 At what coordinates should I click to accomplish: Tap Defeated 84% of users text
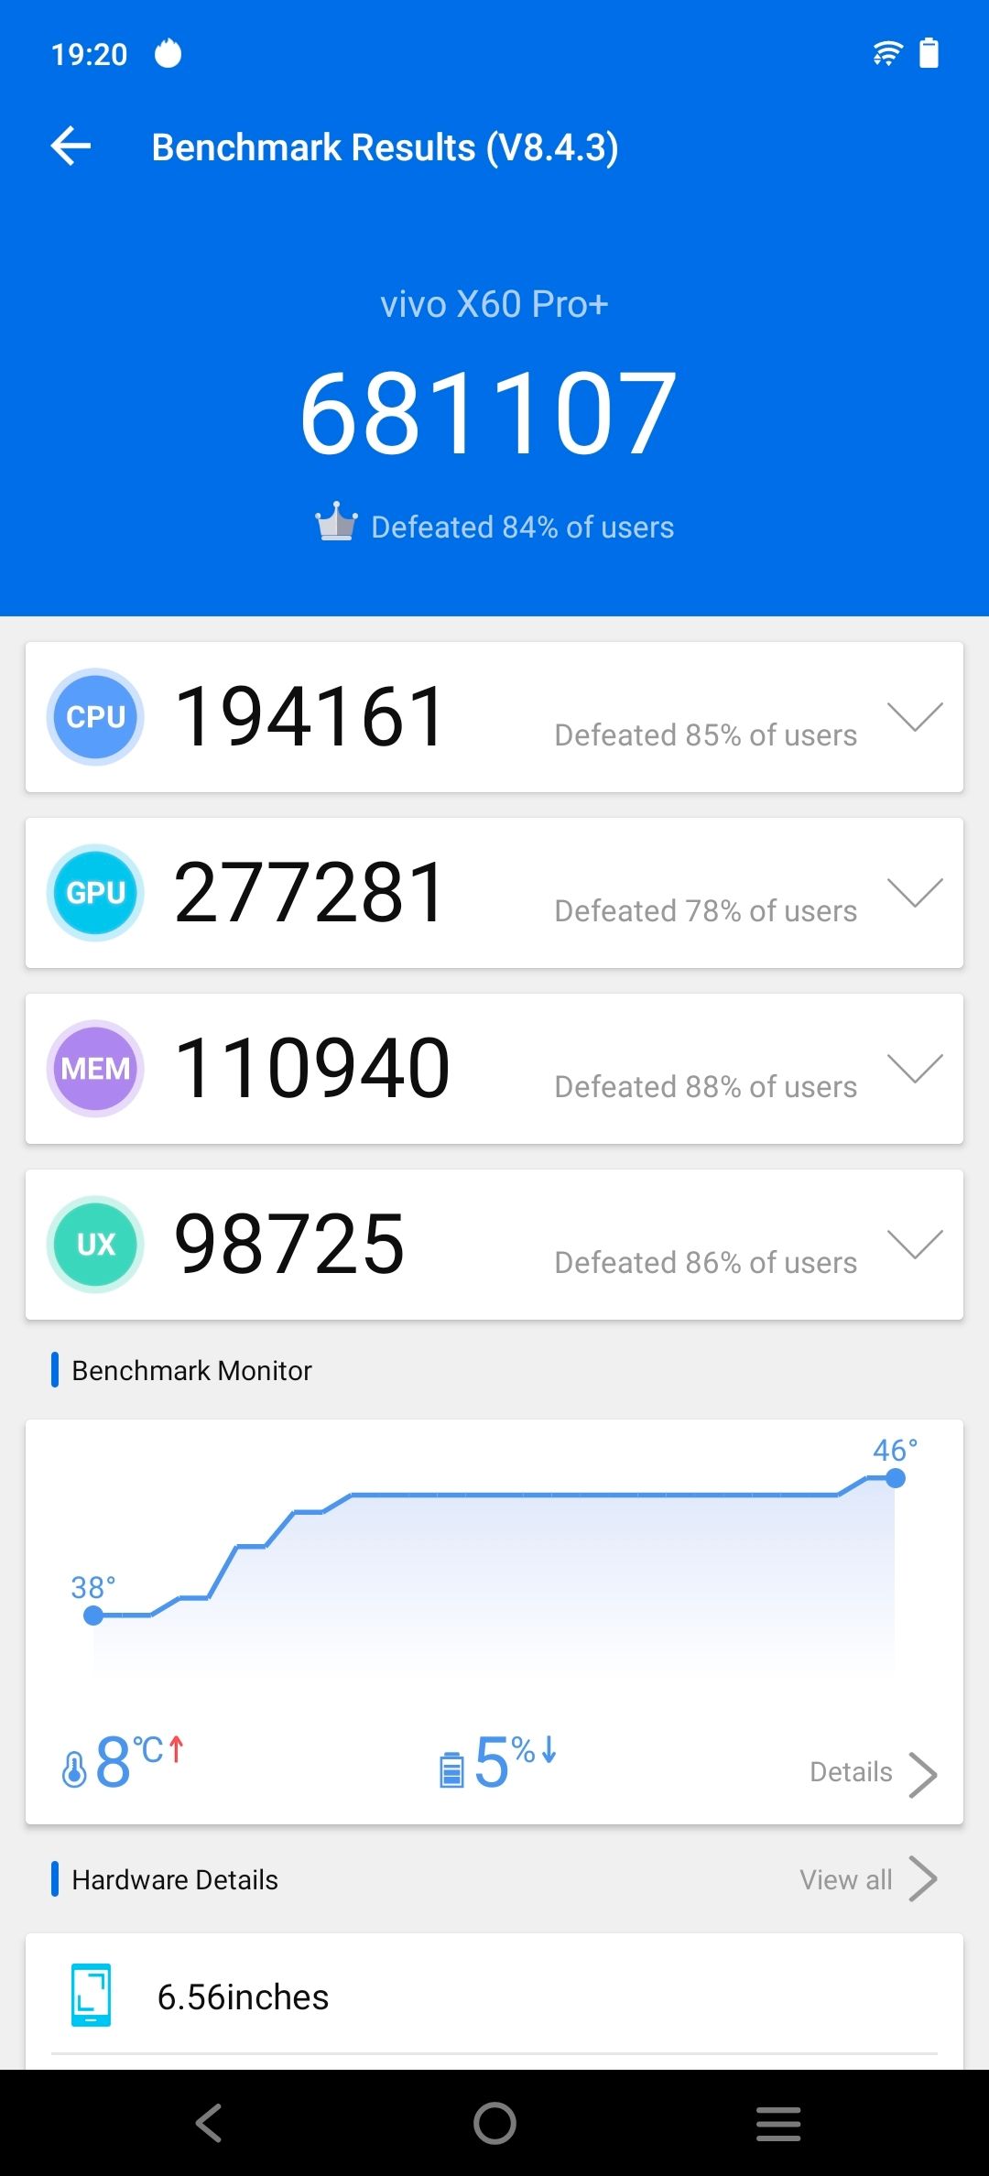pyautogui.click(x=522, y=528)
